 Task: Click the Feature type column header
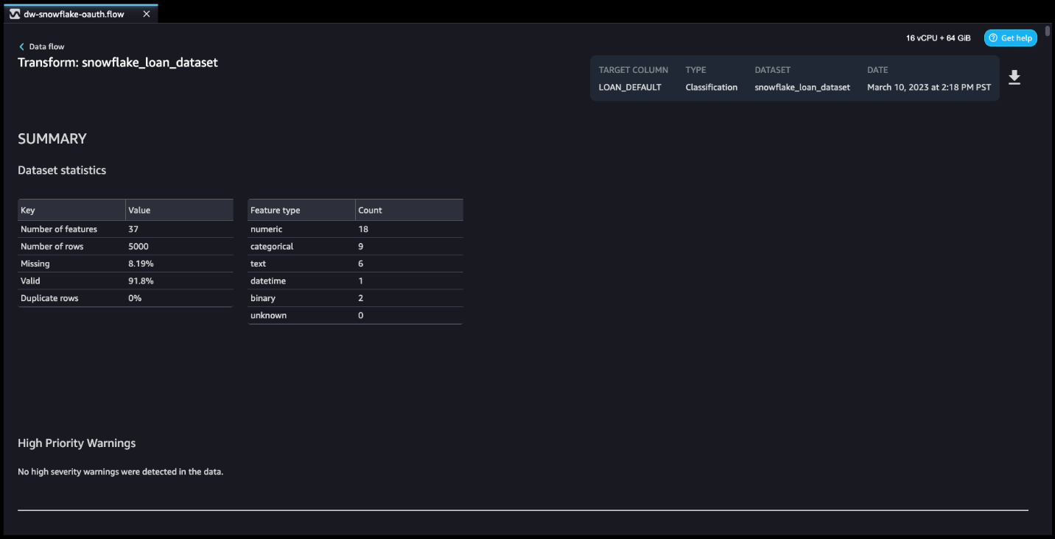(x=274, y=210)
